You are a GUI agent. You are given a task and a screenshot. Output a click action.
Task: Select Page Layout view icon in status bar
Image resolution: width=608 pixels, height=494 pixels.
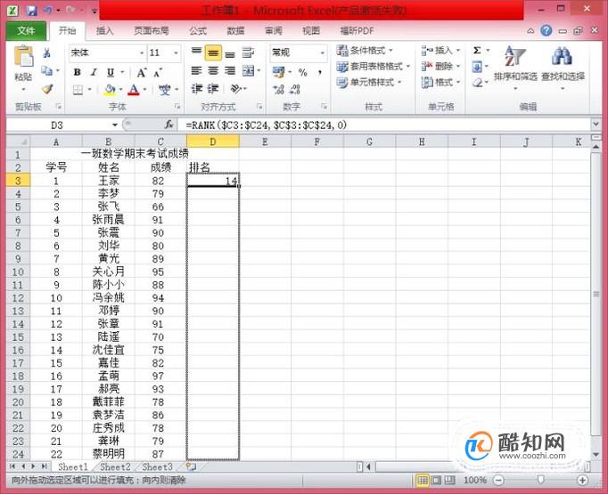437,481
